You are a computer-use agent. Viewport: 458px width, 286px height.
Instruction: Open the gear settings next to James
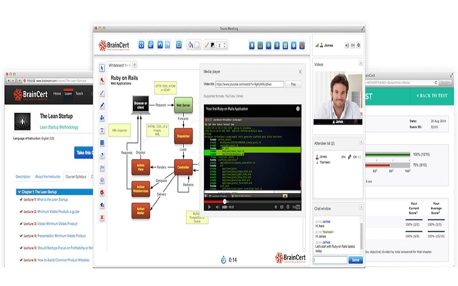[359, 45]
